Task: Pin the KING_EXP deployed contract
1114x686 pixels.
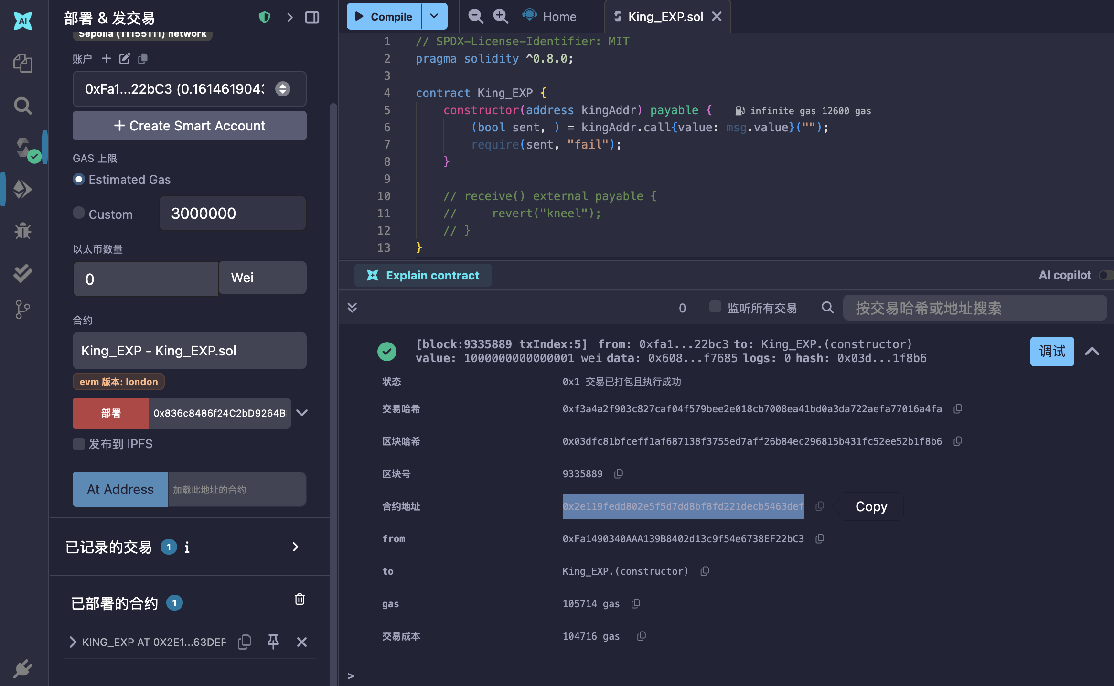Action: 273,642
